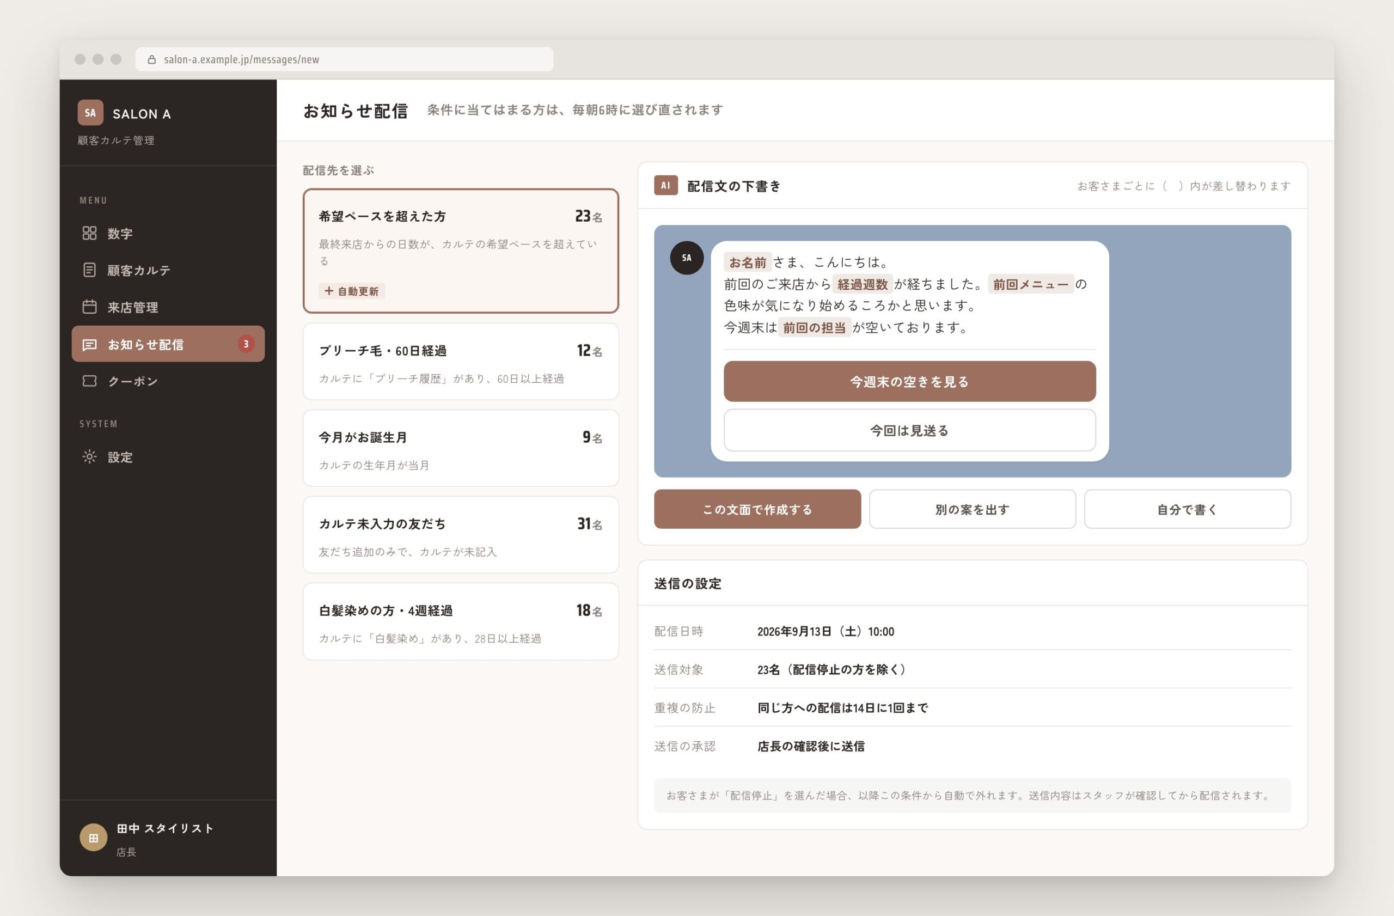This screenshot has width=1394, height=916.
Task: Click the 送信の承認 value 店長の確認後に送信
Action: [811, 746]
